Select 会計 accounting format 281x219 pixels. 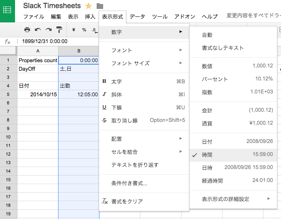(x=233, y=110)
